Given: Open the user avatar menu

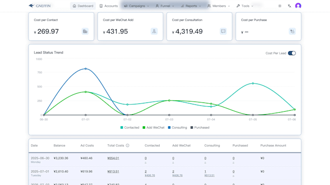Looking at the screenshot, I should coord(298,6).
